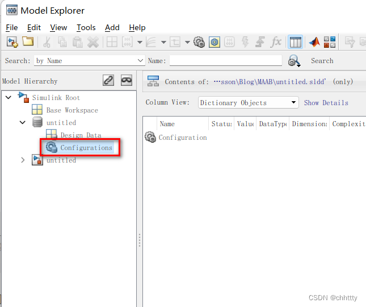
Task: Sort by the Complexity column header
Action: click(348, 123)
